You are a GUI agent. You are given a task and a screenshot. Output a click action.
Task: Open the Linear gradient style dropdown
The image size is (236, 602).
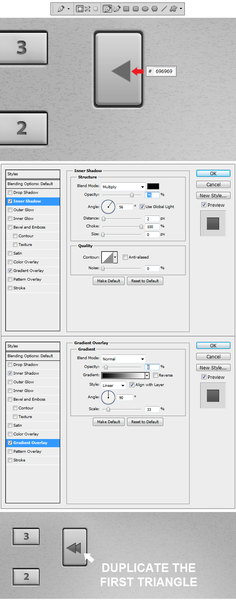(x=113, y=385)
